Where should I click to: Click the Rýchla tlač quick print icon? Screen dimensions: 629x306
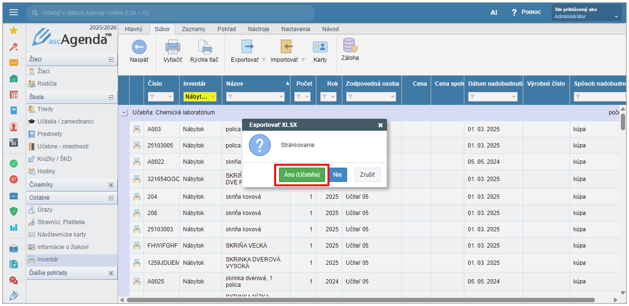(x=205, y=47)
